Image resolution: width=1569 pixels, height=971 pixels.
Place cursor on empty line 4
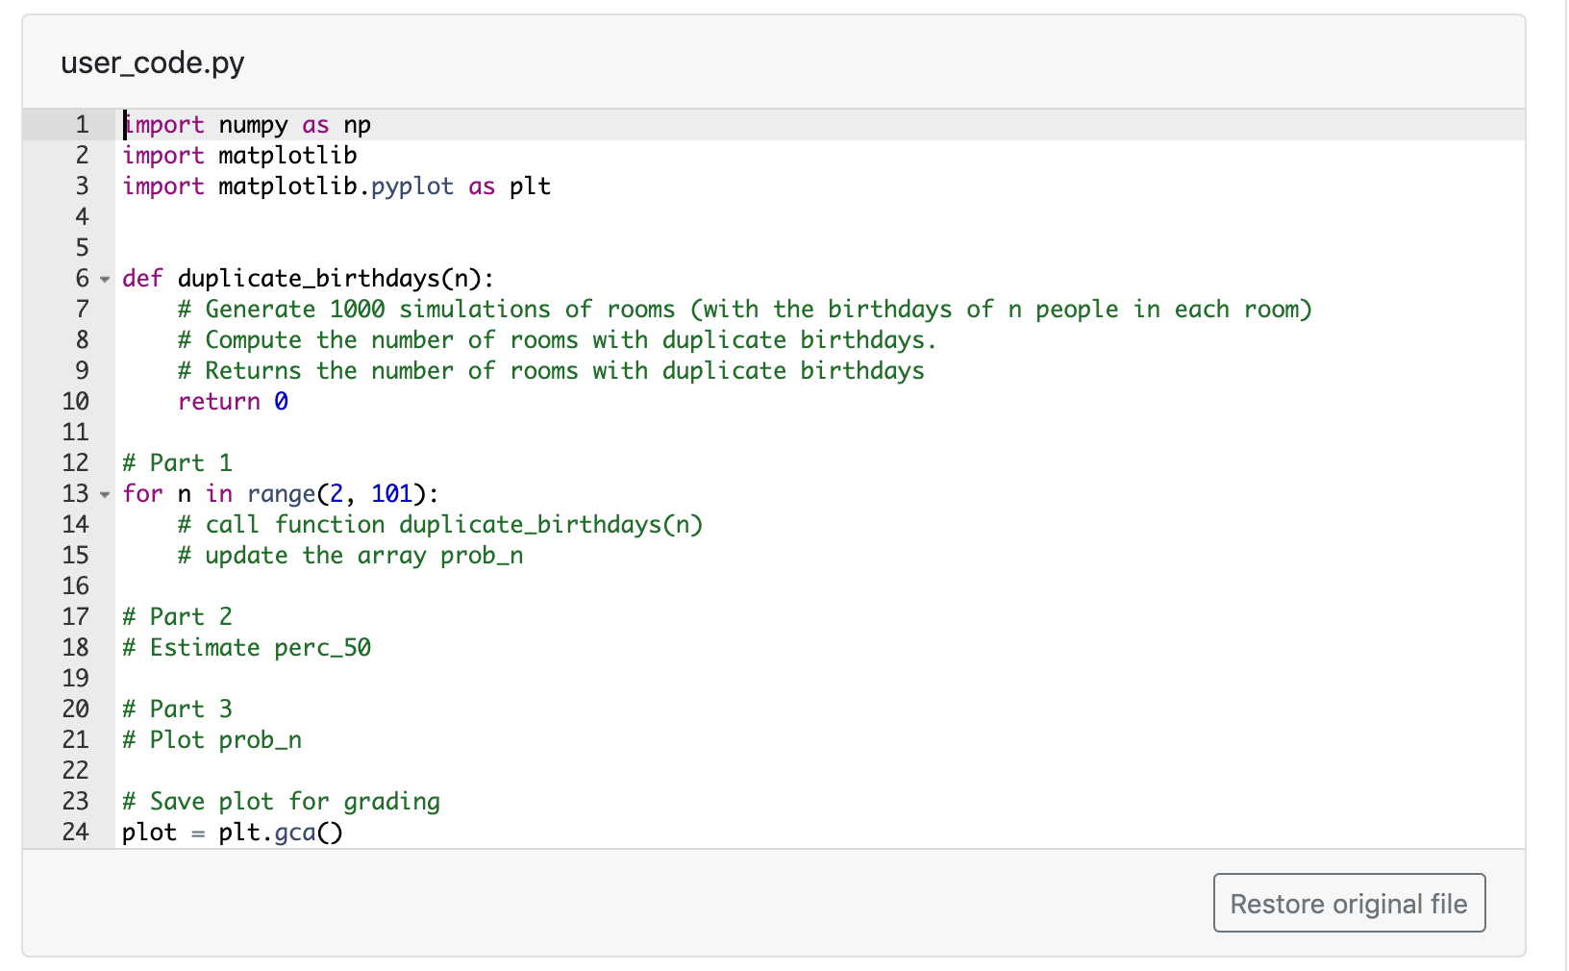coord(820,217)
